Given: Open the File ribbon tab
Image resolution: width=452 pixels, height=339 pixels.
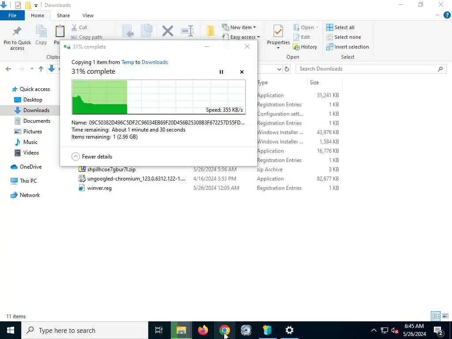Looking at the screenshot, I should [x=12, y=15].
